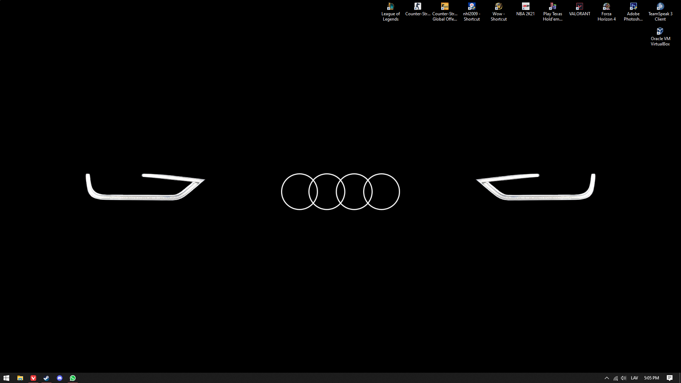Open WhatsApp from the taskbar
The height and width of the screenshot is (383, 681).
(73, 378)
